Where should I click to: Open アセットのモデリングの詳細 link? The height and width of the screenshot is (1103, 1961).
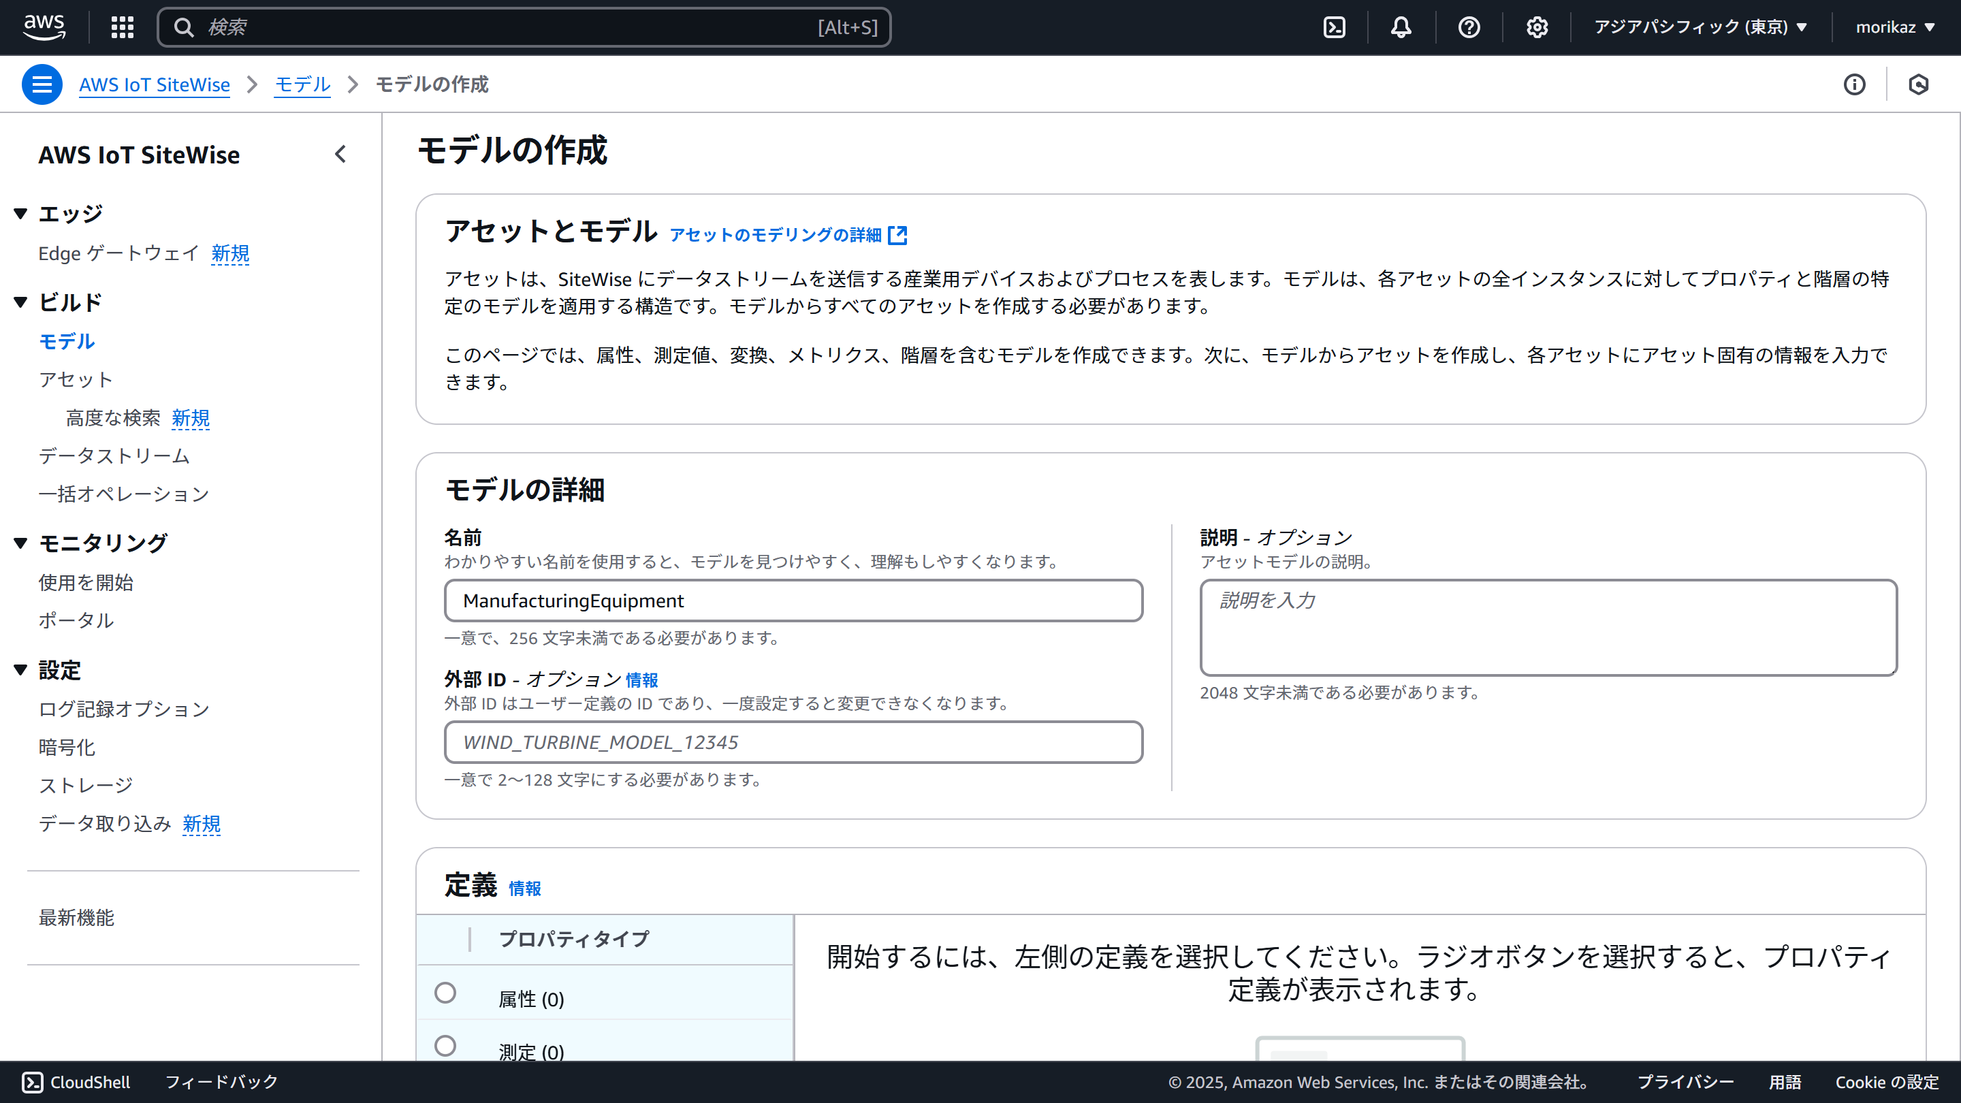coord(776,235)
